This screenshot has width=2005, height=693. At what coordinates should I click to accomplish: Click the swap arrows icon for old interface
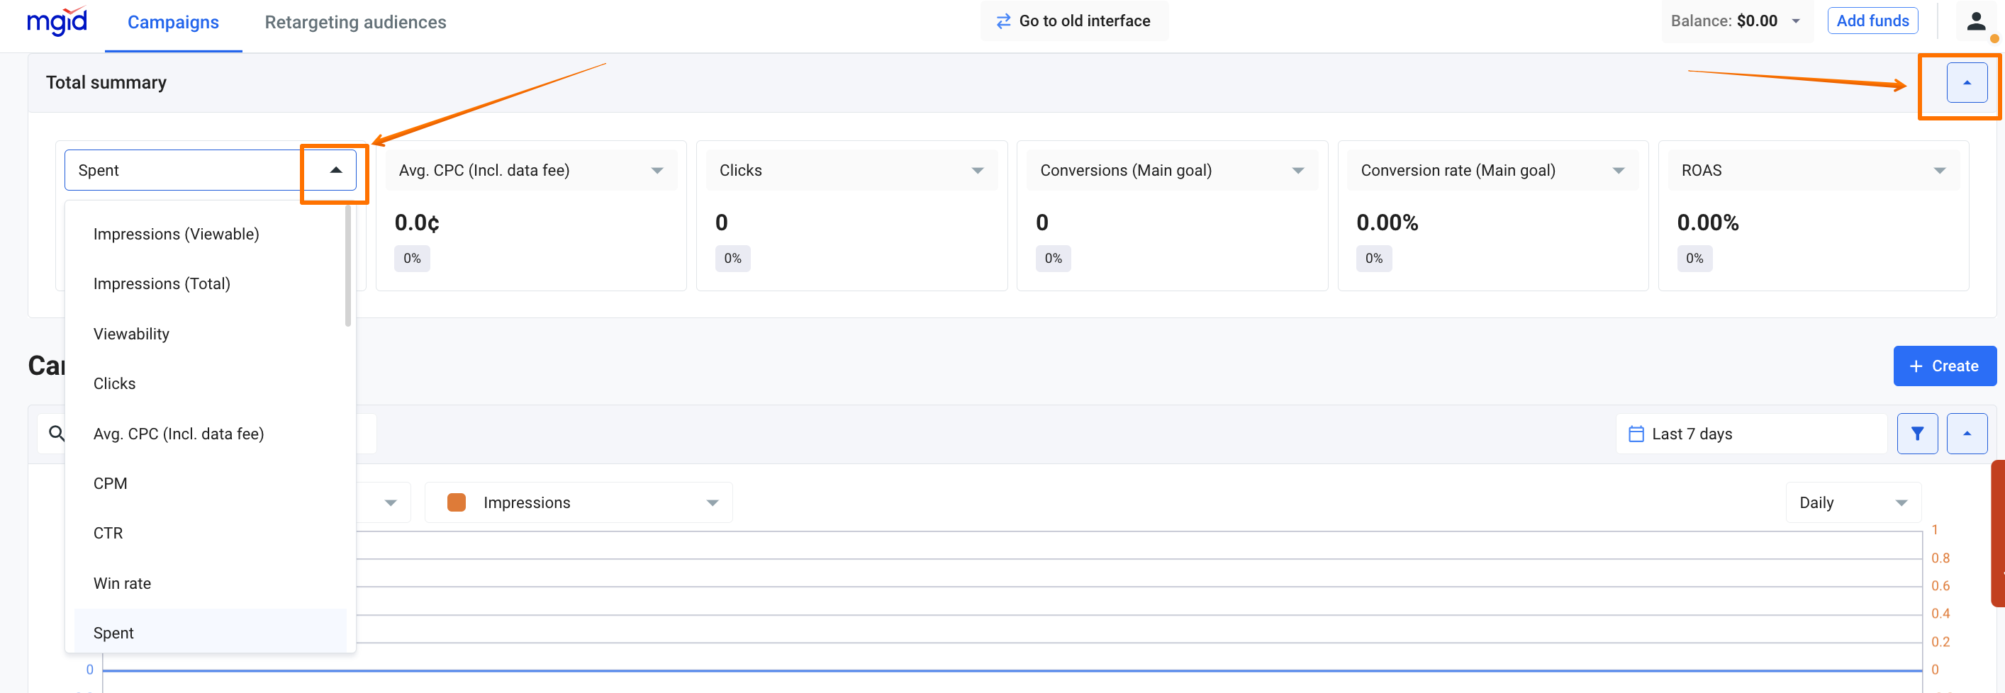[x=1003, y=21]
